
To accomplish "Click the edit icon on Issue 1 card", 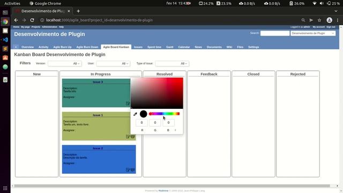I will 128,137.
